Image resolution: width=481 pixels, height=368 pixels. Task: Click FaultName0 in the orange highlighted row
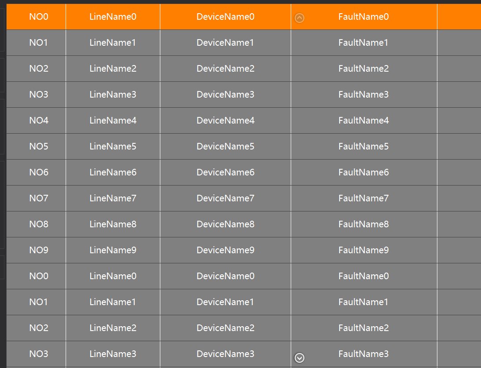point(363,17)
